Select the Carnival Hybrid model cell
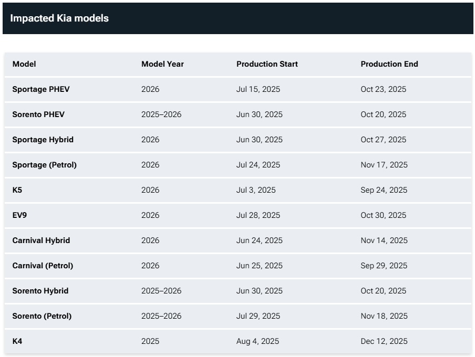 [41, 240]
